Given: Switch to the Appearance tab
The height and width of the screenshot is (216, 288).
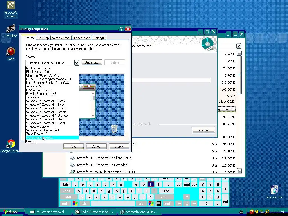Looking at the screenshot, I should (x=82, y=38).
